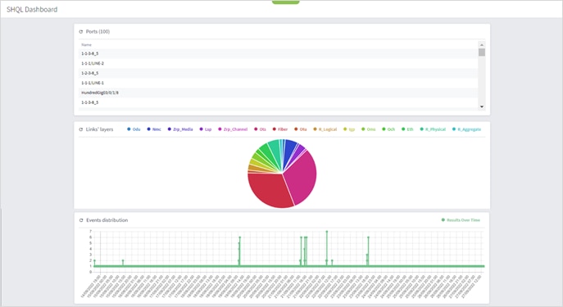Toggle the R_Aggregate legend entry

click(x=466, y=129)
